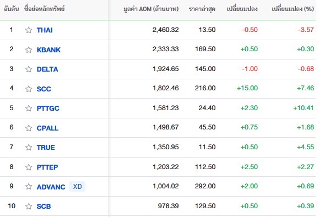Select the ชื่อย่อหลักทรัพย์ column header

pyautogui.click(x=45, y=9)
